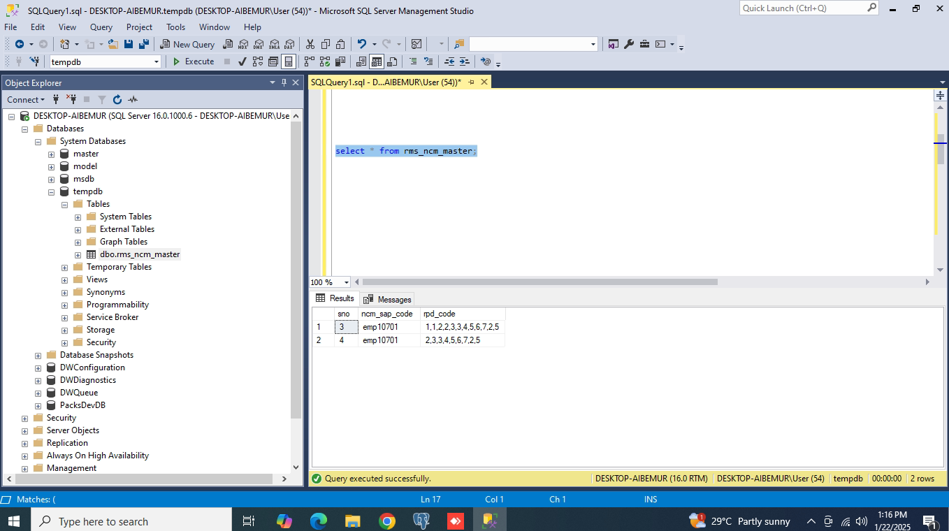
Task: Select cell with rpd_code 2,3,3,4,5,6,7,2,5
Action: point(462,340)
